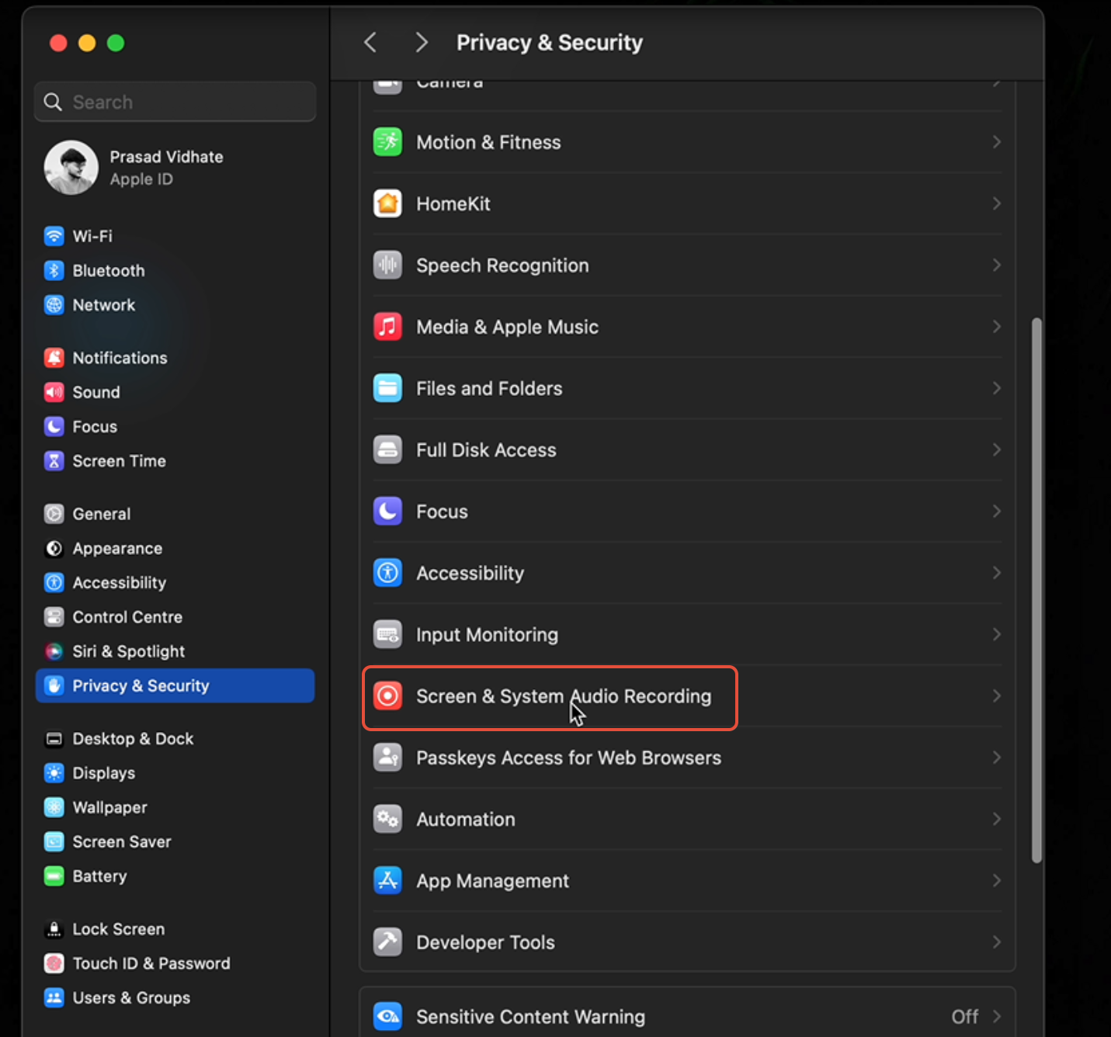Open Focus privacy row in main pane
Viewport: 1111px width, 1037px height.
(687, 512)
